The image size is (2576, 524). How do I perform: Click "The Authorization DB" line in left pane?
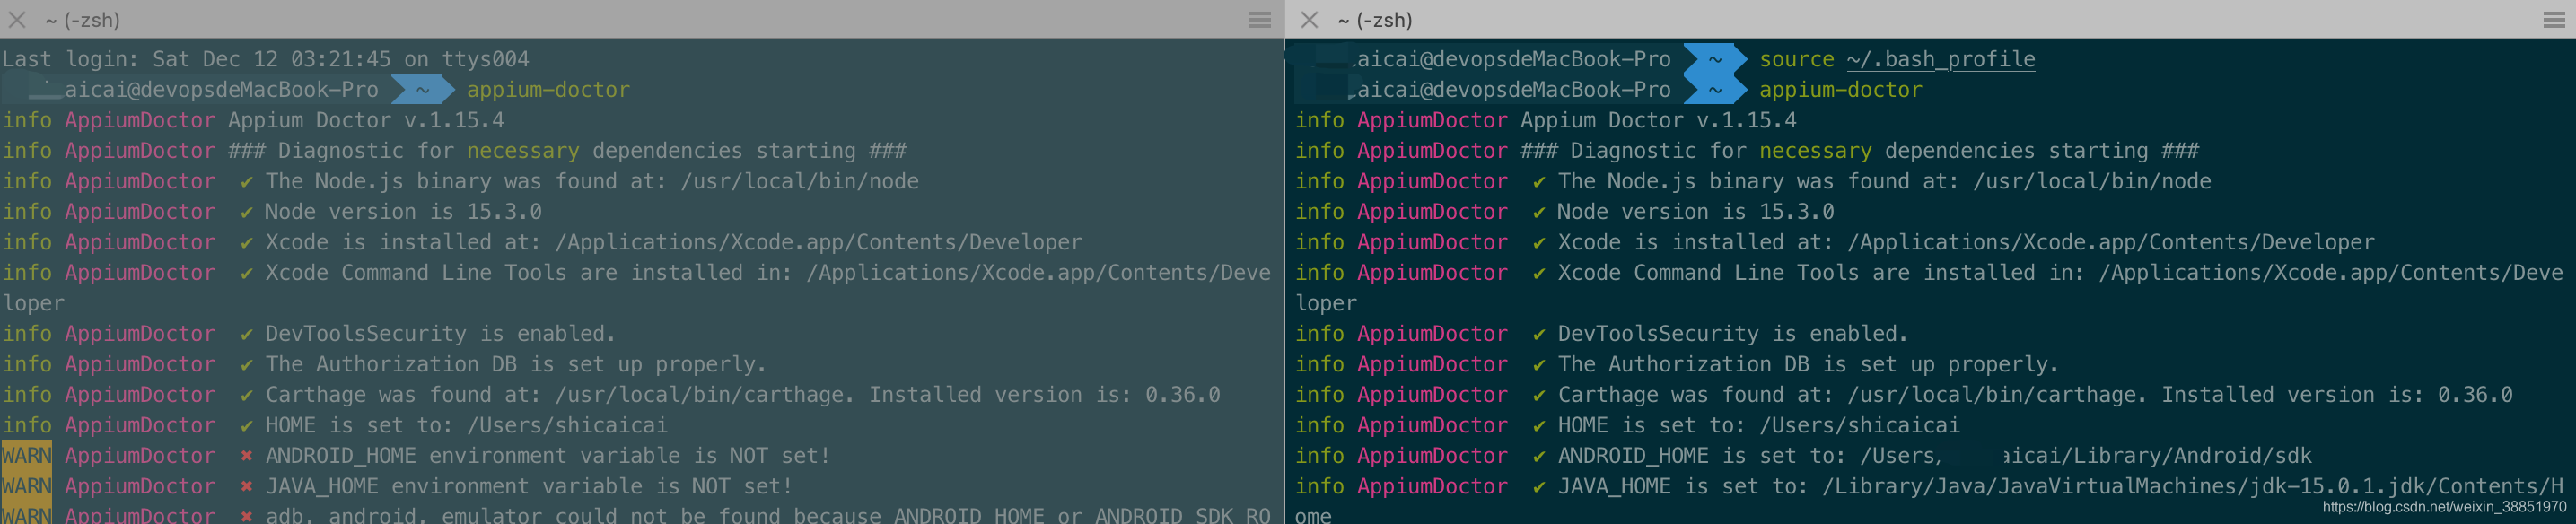click(515, 364)
